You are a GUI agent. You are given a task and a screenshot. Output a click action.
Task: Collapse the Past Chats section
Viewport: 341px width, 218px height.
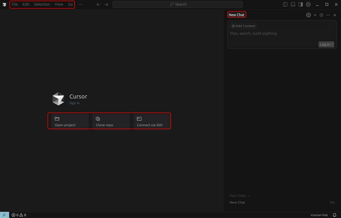point(240,196)
